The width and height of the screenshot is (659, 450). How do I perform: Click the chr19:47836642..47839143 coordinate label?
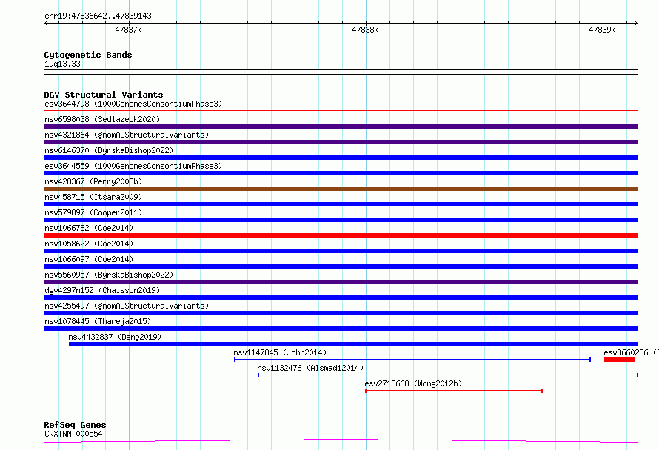coord(98,16)
